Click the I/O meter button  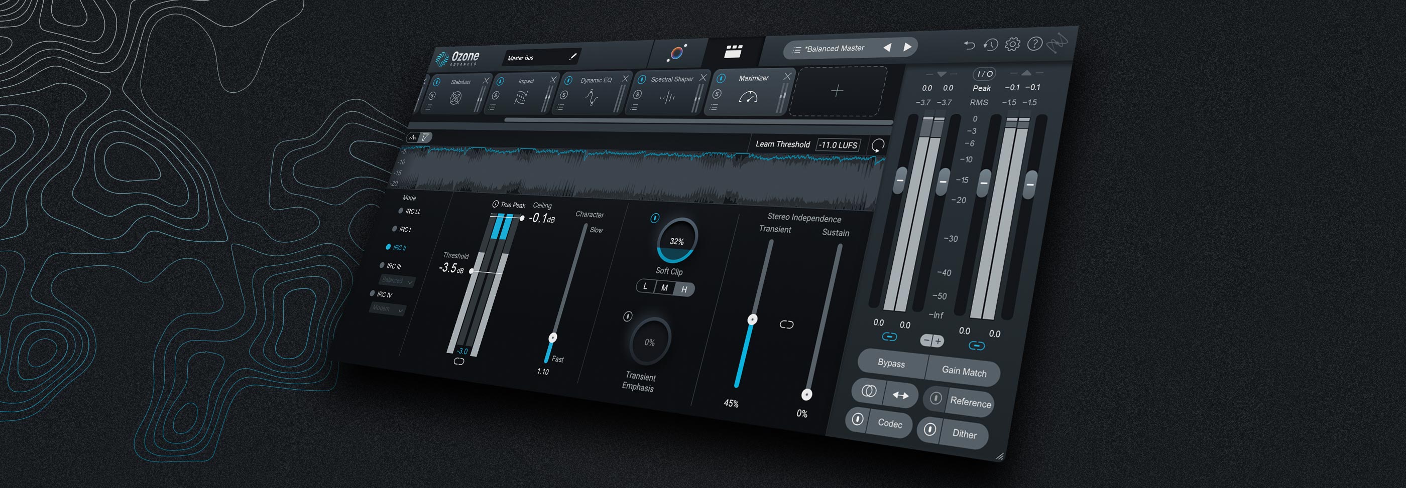(x=985, y=74)
